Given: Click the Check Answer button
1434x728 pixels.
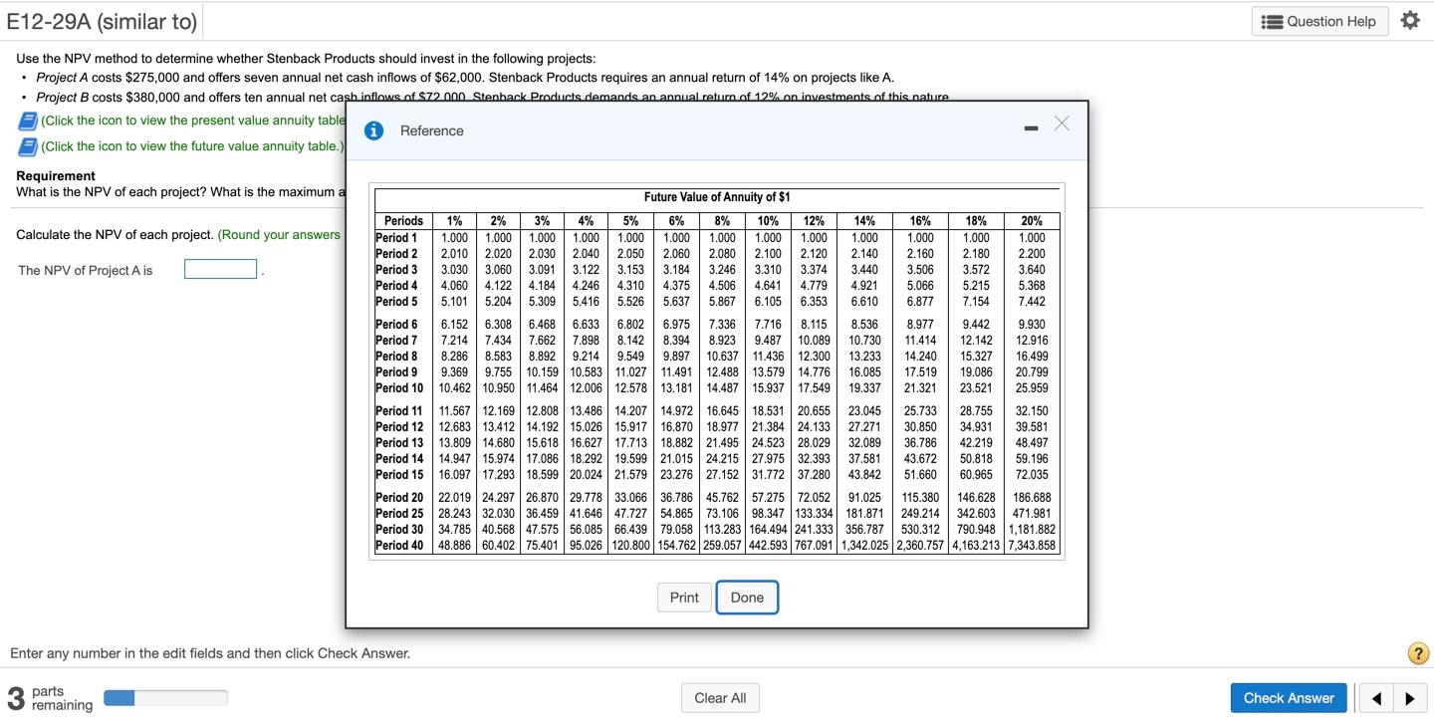Looking at the screenshot, I should (1289, 698).
